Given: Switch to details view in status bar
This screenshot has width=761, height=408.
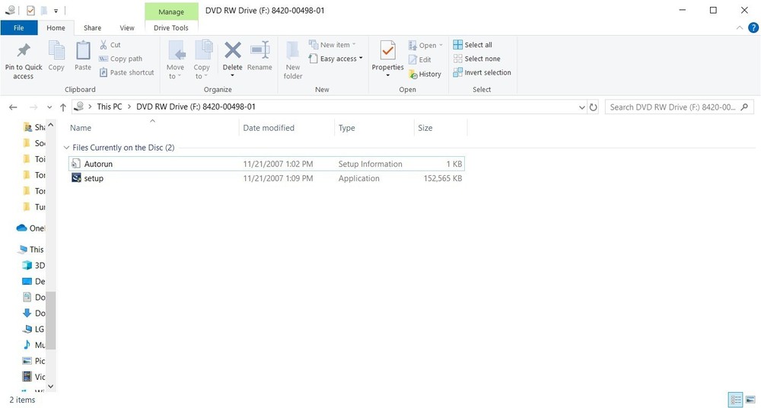Looking at the screenshot, I should pyautogui.click(x=735, y=400).
